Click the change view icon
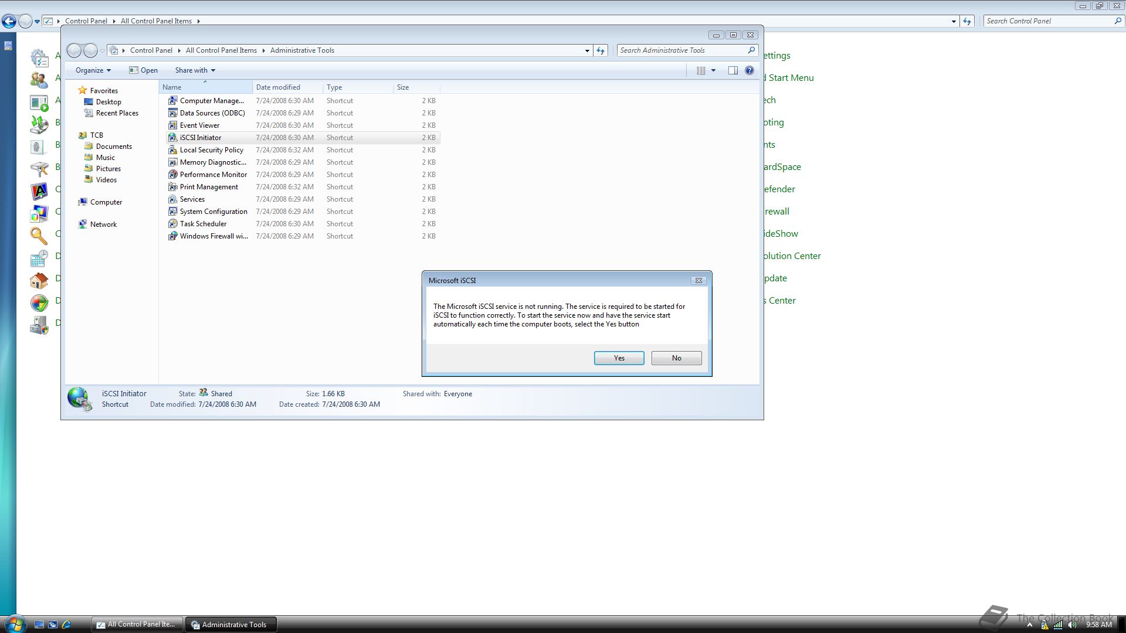The height and width of the screenshot is (633, 1126). coord(701,70)
